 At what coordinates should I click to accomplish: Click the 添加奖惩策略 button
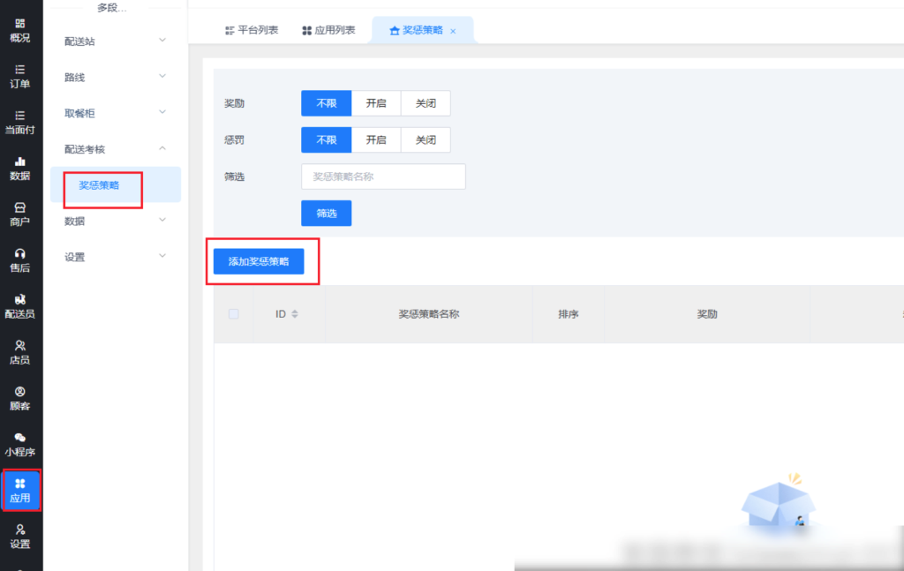259,261
